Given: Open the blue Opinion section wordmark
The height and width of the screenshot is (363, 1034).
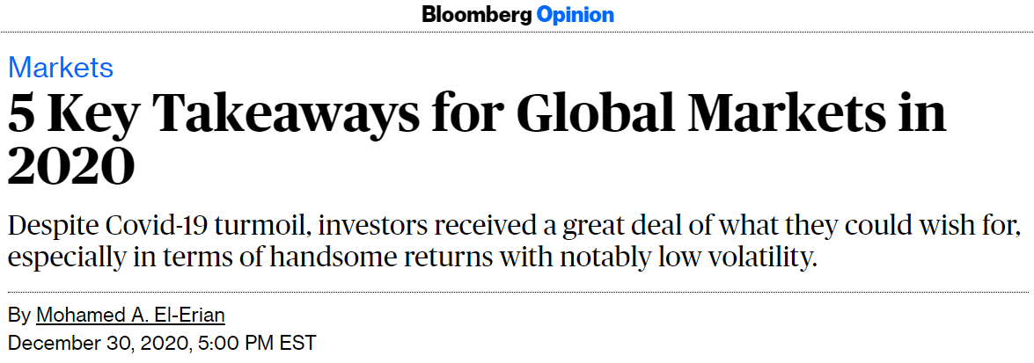Looking at the screenshot, I should (576, 14).
